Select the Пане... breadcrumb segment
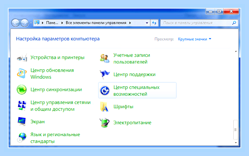Viewport: 249px width, 156px height. [52, 23]
